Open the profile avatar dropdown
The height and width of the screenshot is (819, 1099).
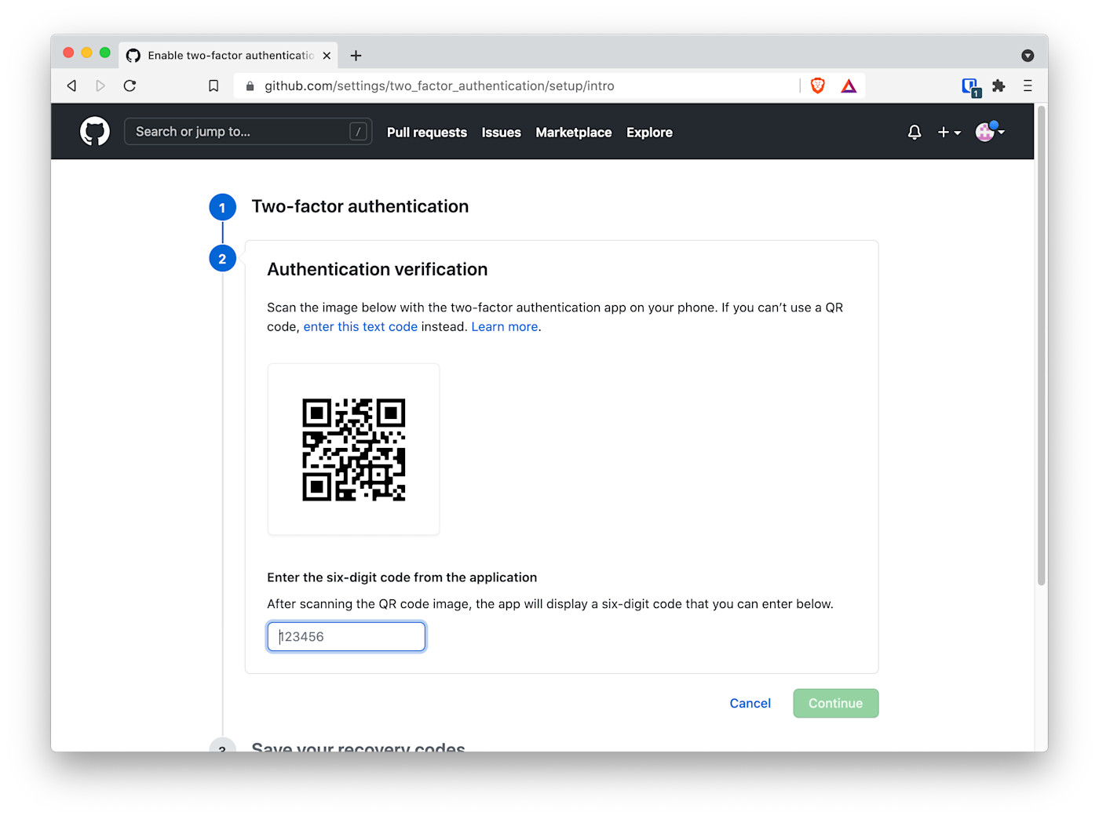[987, 132]
